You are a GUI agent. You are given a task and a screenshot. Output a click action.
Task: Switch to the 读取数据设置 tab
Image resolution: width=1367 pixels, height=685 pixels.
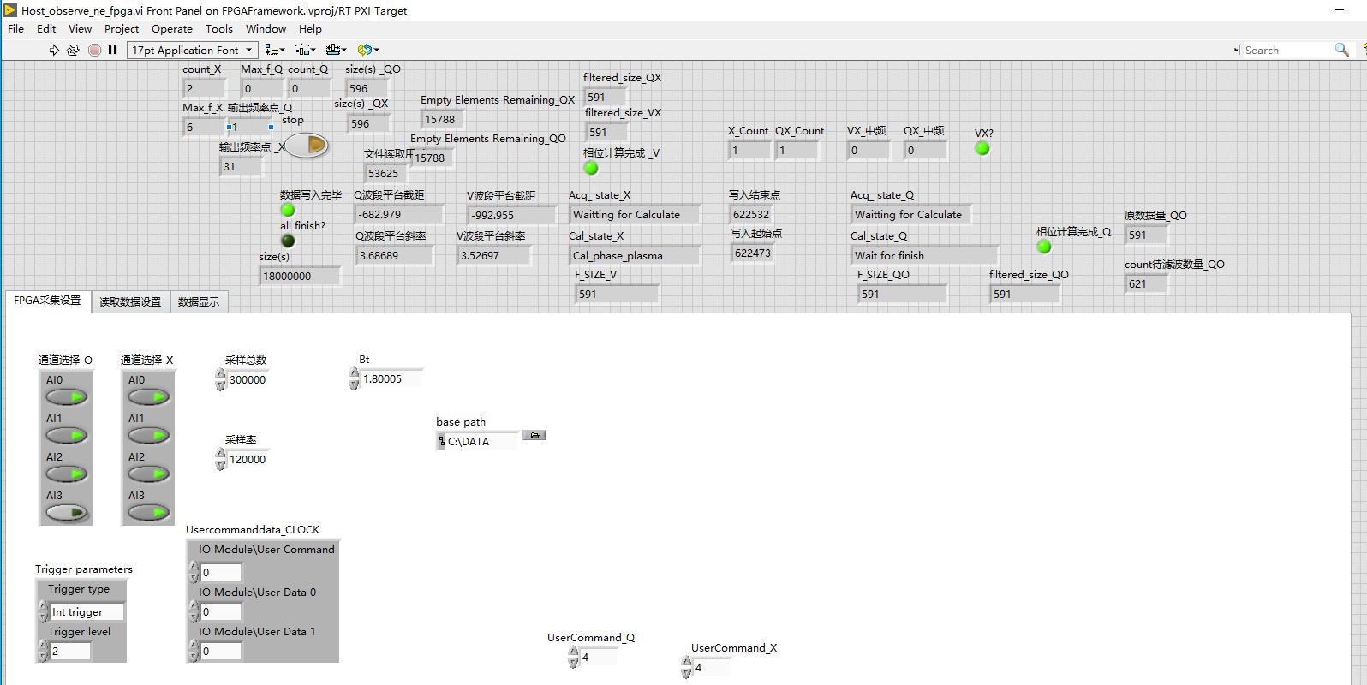tap(130, 301)
